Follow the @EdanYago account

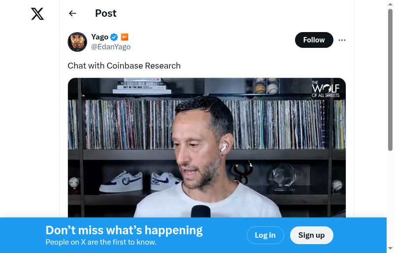[314, 40]
